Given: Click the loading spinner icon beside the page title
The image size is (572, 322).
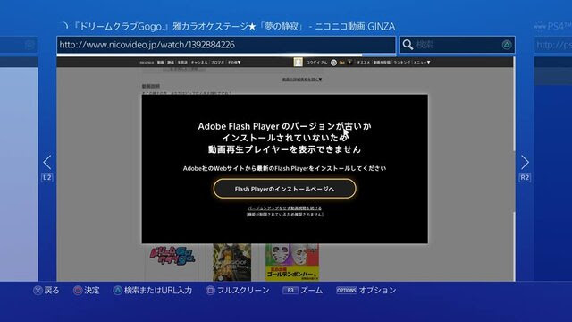Looking at the screenshot, I should click(x=64, y=26).
